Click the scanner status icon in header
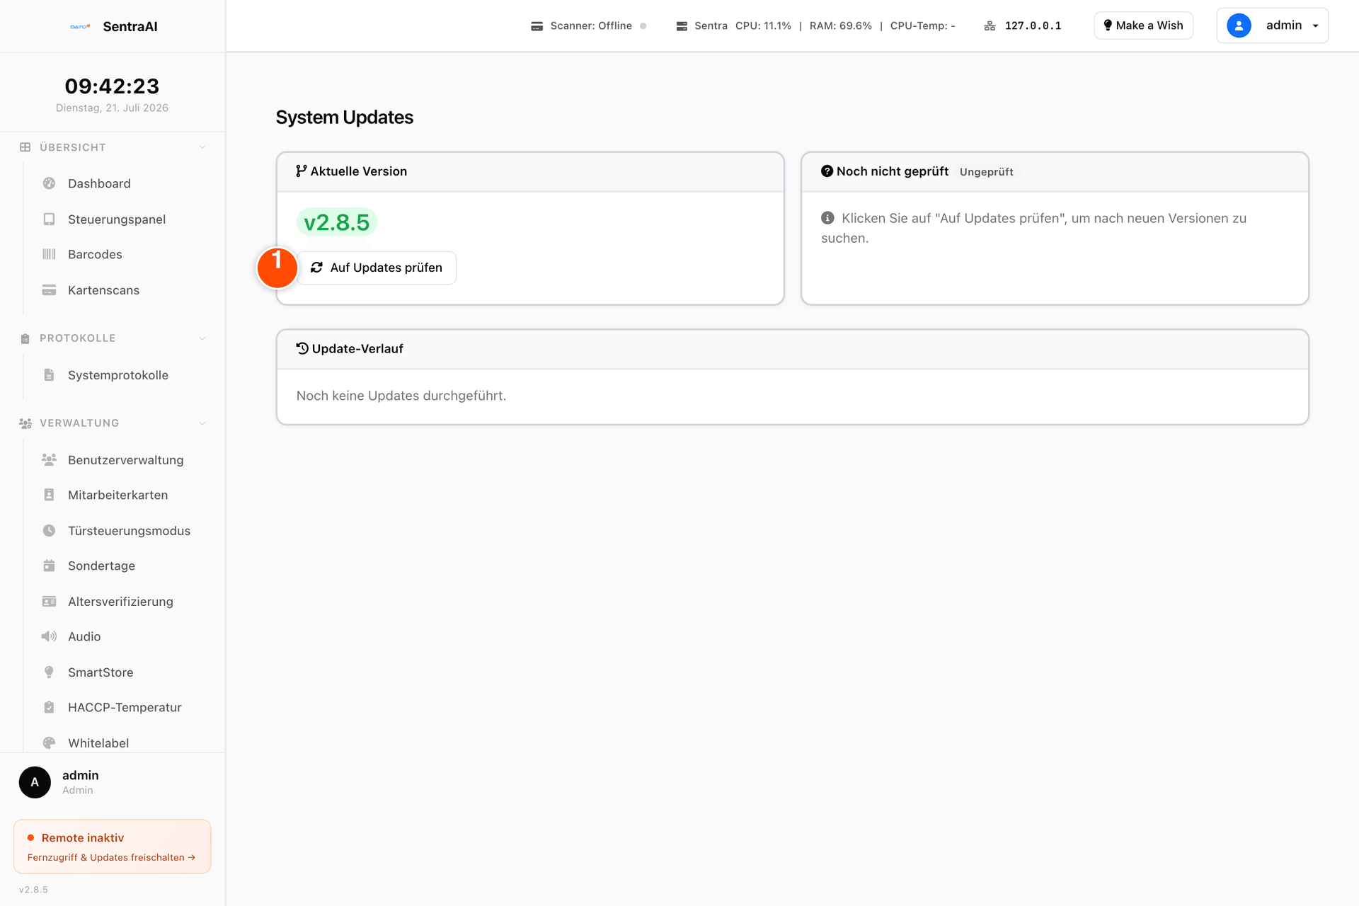This screenshot has width=1359, height=906. [537, 26]
